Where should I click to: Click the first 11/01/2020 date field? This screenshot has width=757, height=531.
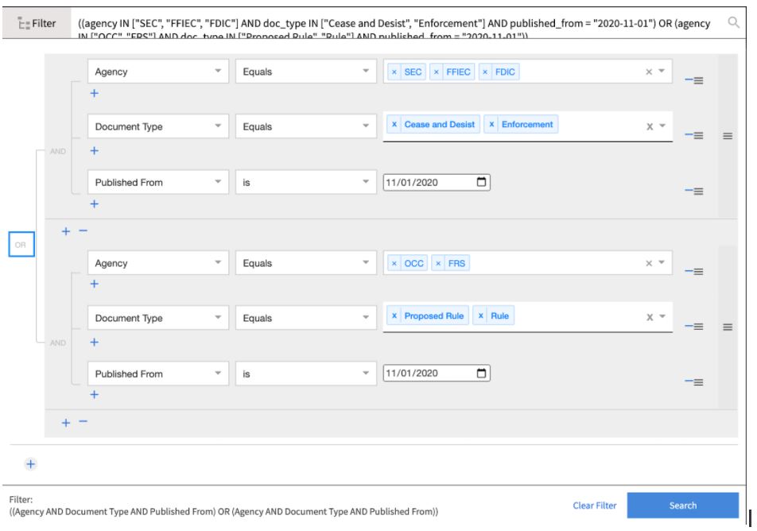coord(437,183)
